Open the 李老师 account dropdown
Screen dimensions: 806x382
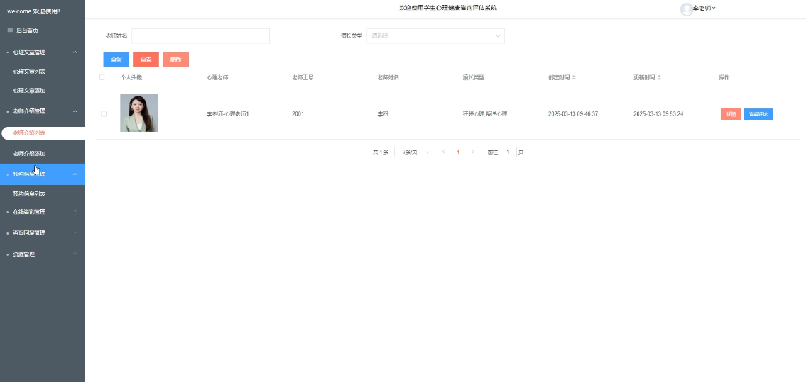[704, 9]
